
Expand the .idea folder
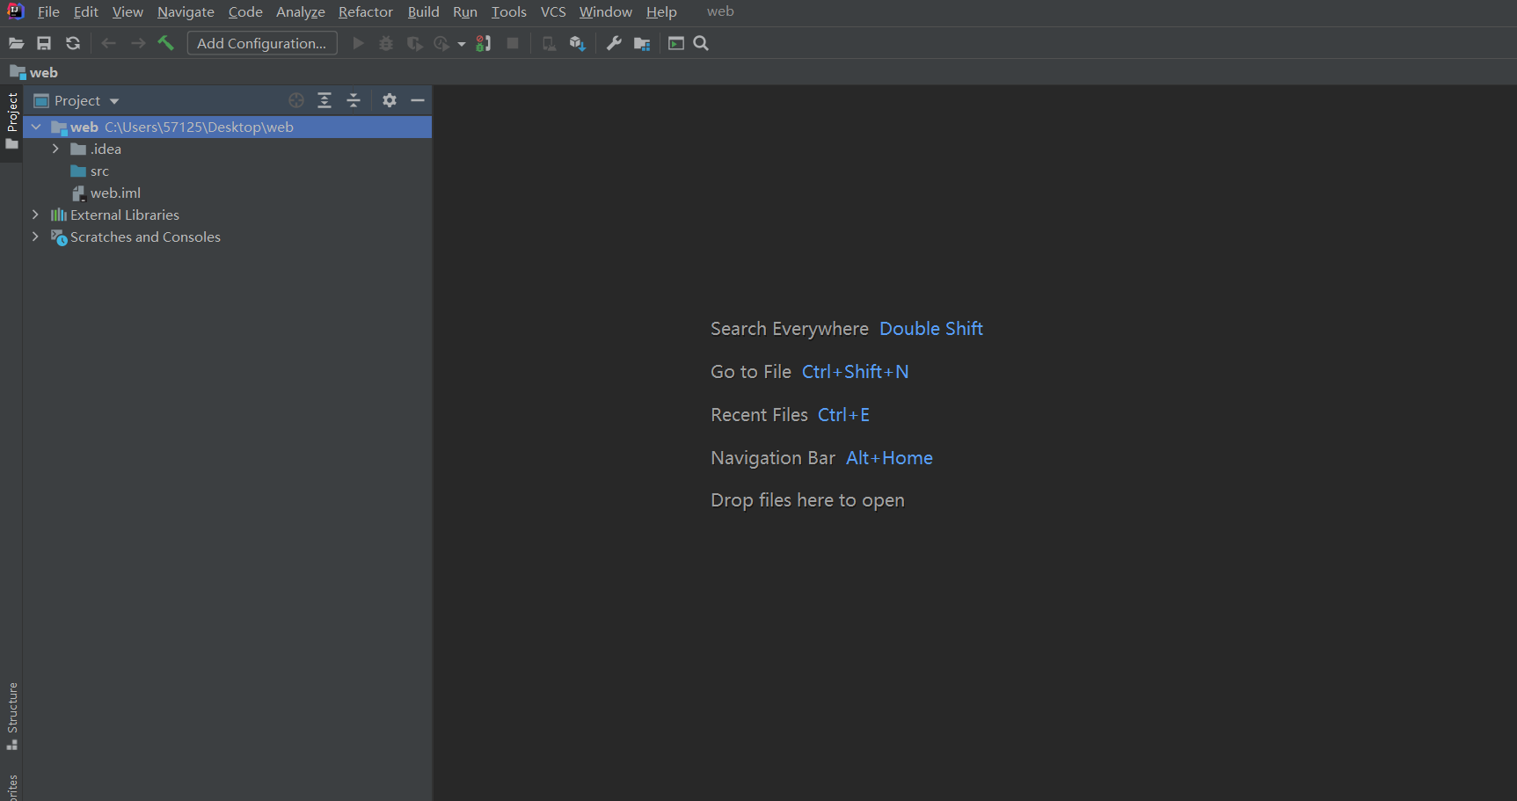coord(55,149)
